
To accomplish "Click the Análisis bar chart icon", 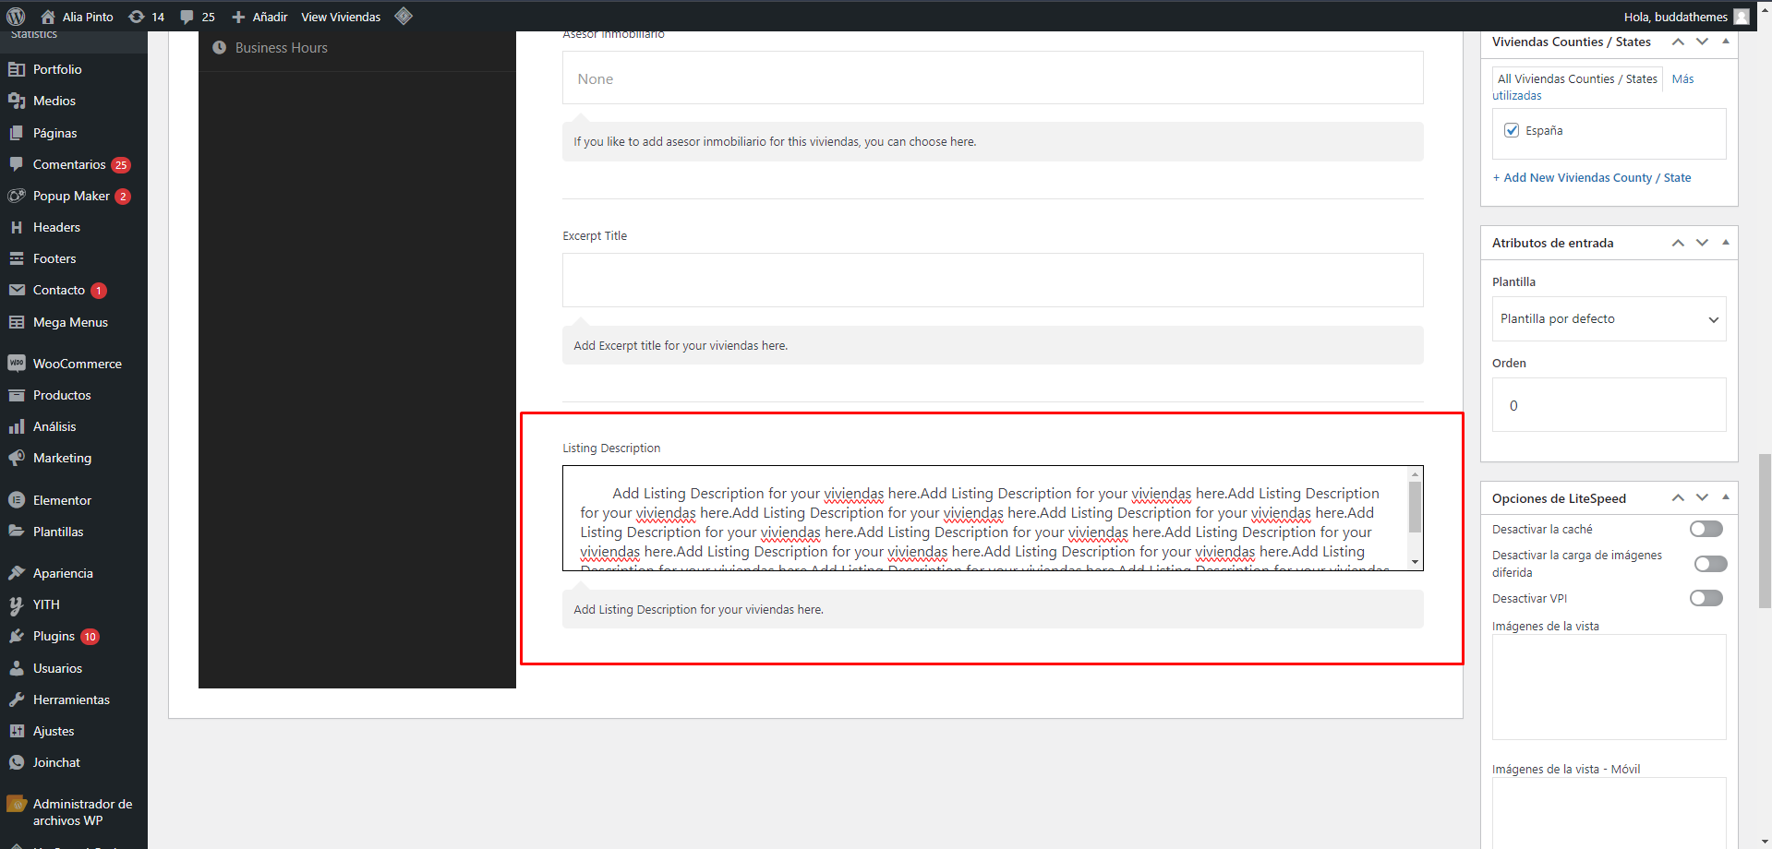I will (17, 426).
